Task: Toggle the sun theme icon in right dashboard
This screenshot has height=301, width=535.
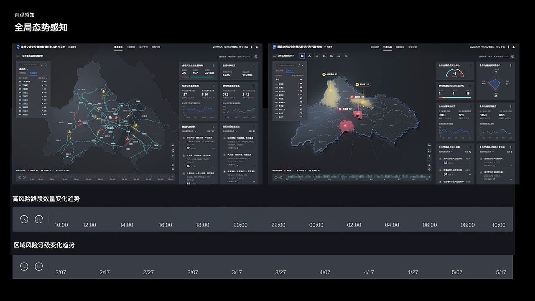Action: (x=509, y=47)
